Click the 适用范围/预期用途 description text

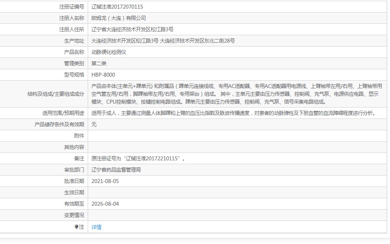[x=233, y=113]
